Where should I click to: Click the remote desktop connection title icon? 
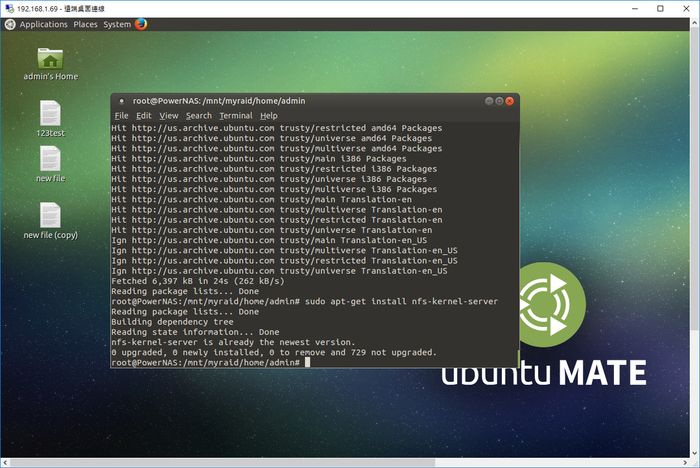tap(9, 8)
